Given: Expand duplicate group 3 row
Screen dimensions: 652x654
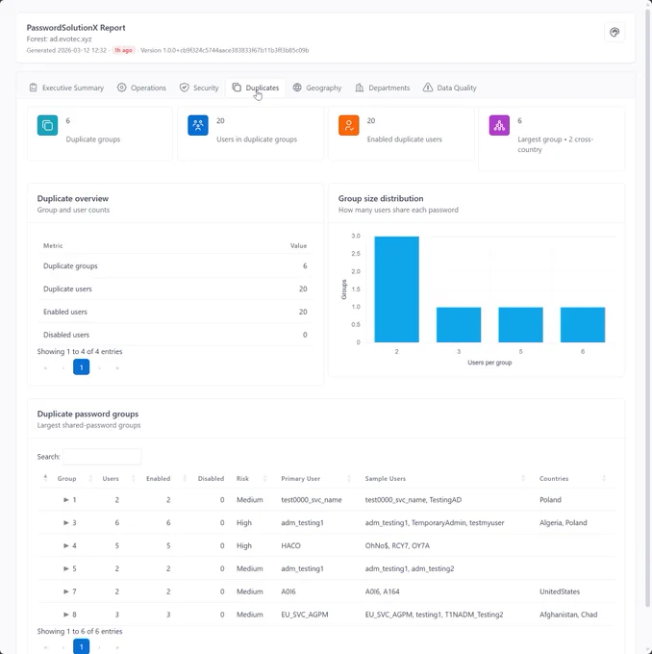Looking at the screenshot, I should pyautogui.click(x=66, y=522).
